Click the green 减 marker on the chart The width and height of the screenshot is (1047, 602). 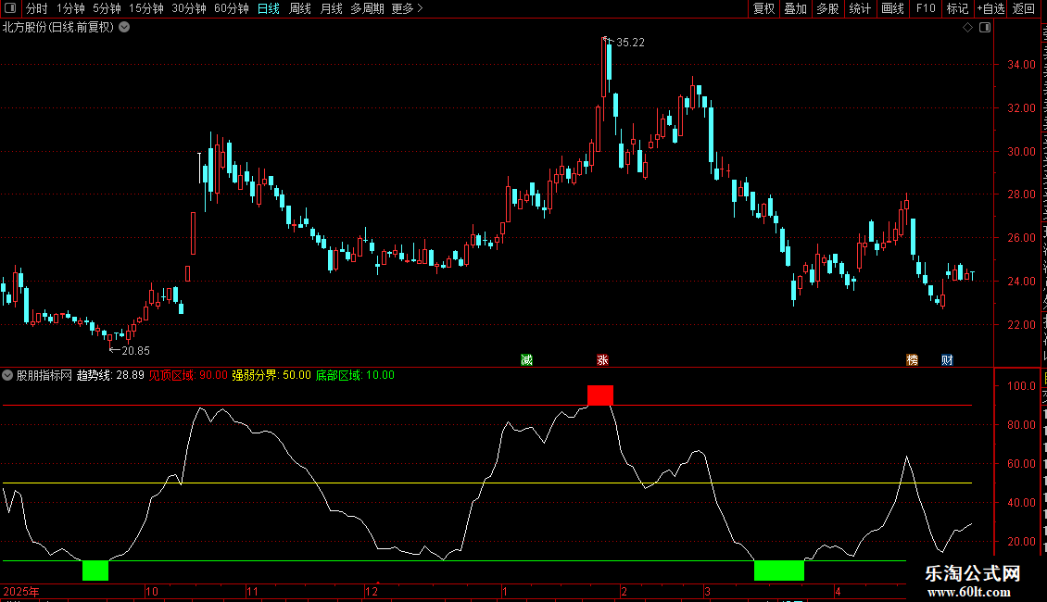pyautogui.click(x=527, y=360)
